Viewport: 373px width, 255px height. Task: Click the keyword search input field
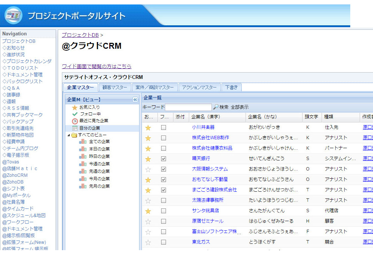(x=188, y=107)
